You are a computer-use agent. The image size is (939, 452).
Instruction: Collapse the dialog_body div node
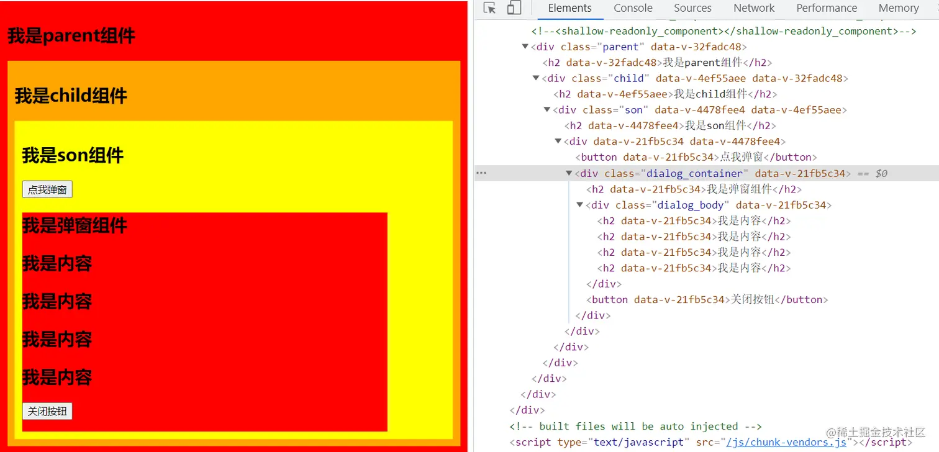pos(580,205)
